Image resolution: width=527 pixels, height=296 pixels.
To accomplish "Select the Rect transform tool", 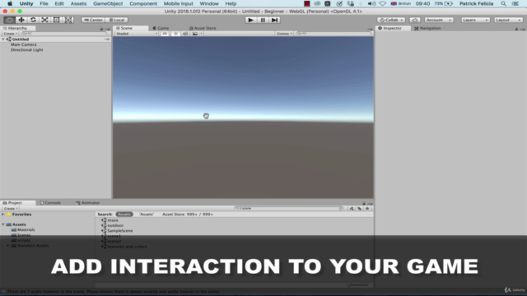I will (57, 20).
